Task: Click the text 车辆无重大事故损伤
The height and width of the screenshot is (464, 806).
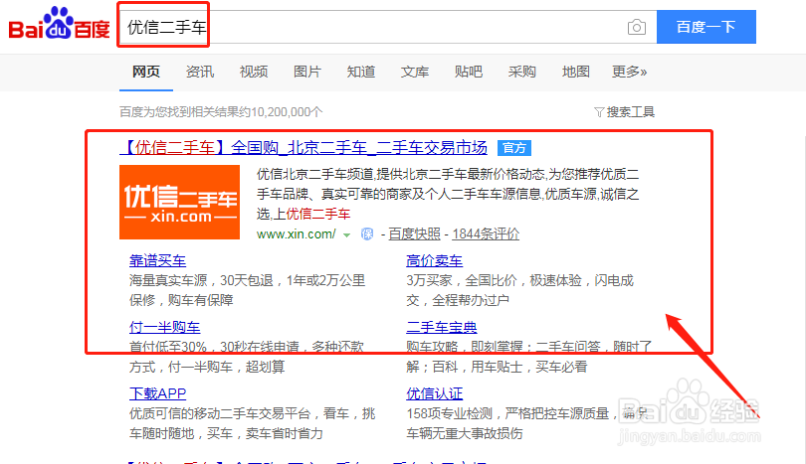Action: coord(465,434)
